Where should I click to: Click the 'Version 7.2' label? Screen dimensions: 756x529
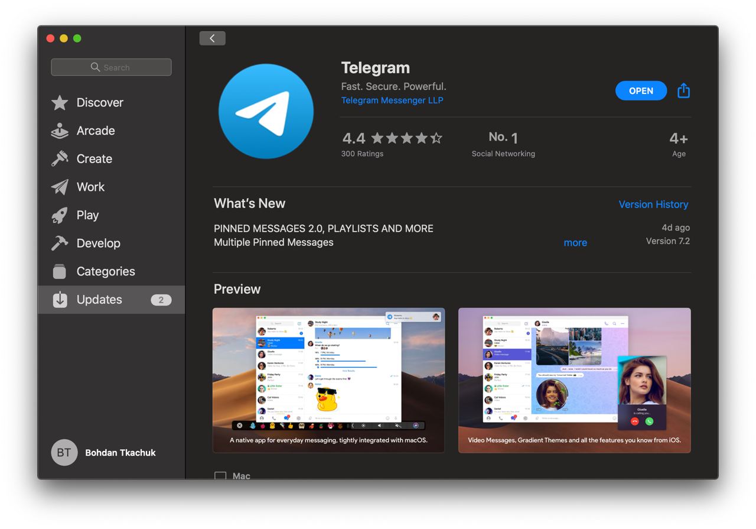pyautogui.click(x=668, y=241)
